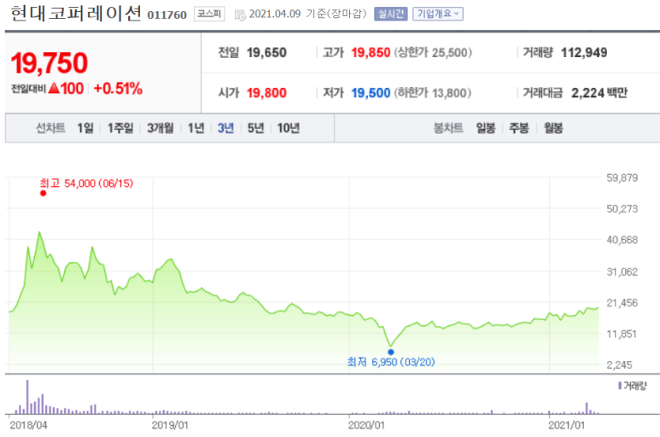This screenshot has height=437, width=660.
Task: Click the 2019/01 x-axis label
Action: click(x=170, y=426)
